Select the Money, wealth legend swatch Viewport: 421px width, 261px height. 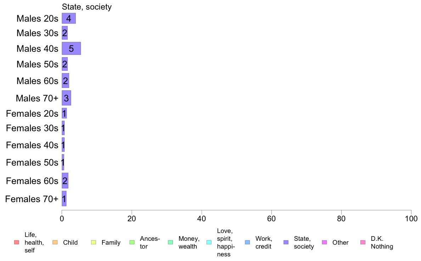pos(170,242)
